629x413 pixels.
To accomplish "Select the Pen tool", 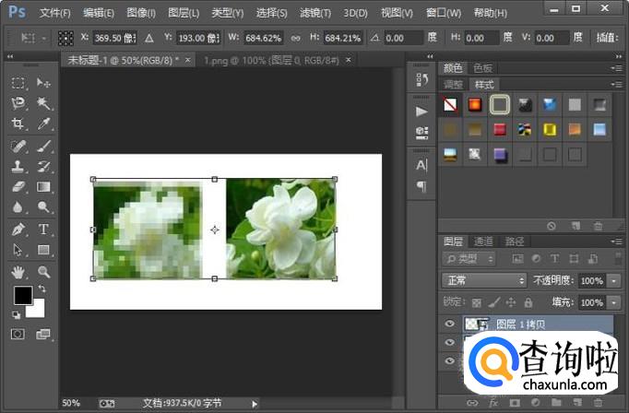I will 18,229.
